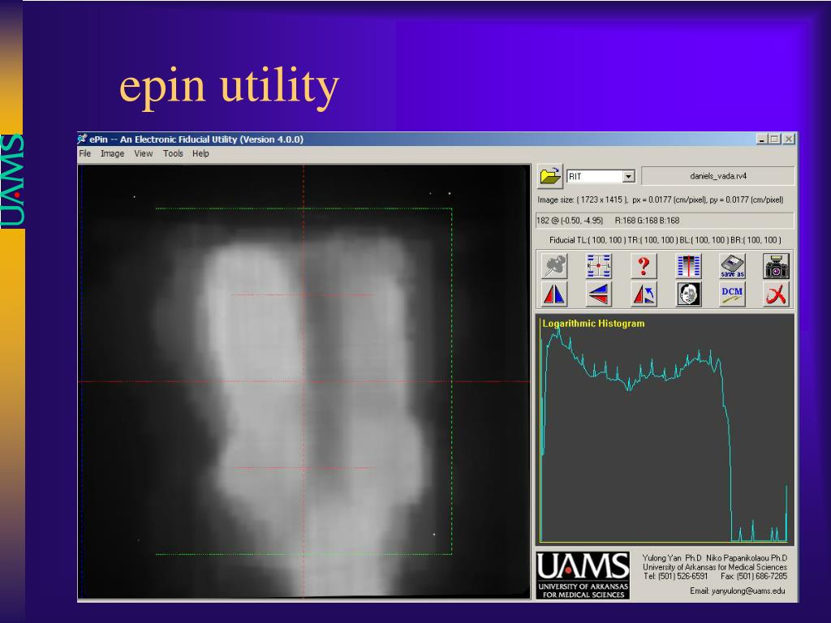Click 'Niko Papanikolaou Ph.D' author name
This screenshot has height=623, width=831.
[747, 558]
